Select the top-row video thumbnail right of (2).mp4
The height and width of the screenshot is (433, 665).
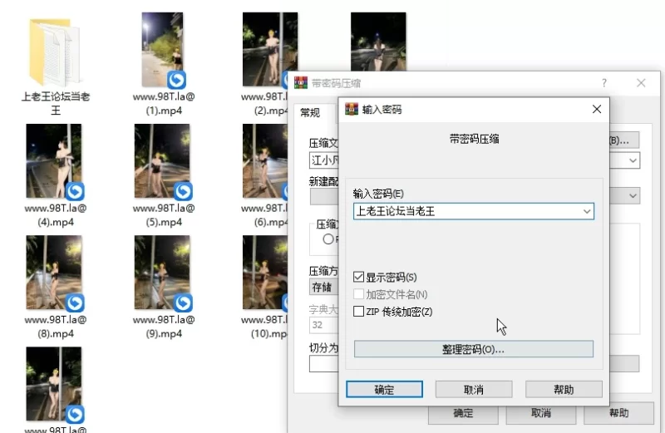(378, 42)
